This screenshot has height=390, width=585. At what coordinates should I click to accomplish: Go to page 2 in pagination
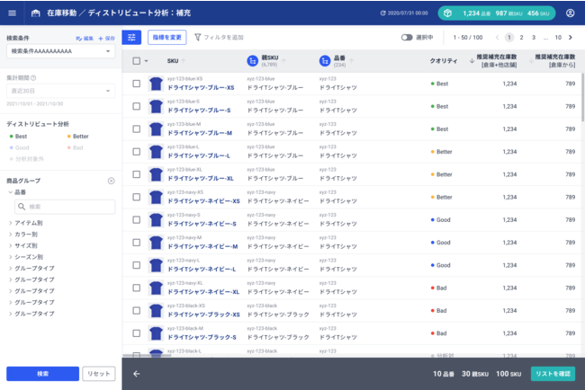pos(522,38)
